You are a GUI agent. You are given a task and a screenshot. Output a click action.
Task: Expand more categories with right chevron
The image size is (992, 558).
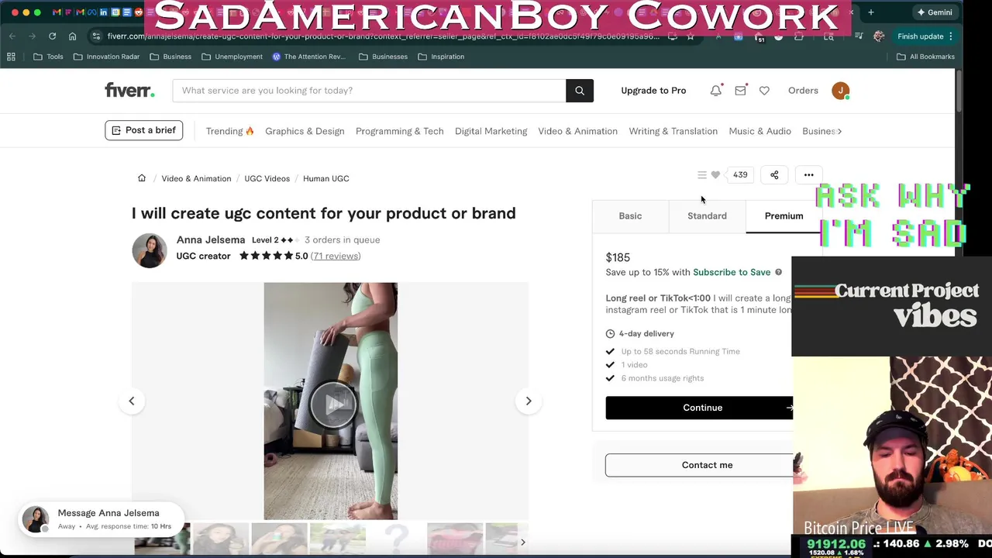point(840,131)
